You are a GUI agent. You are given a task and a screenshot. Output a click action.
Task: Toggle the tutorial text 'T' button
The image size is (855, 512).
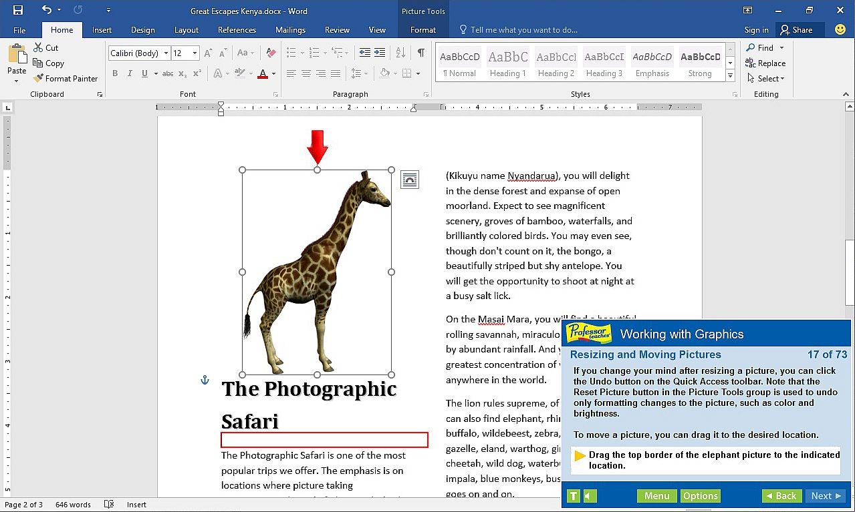pyautogui.click(x=573, y=496)
